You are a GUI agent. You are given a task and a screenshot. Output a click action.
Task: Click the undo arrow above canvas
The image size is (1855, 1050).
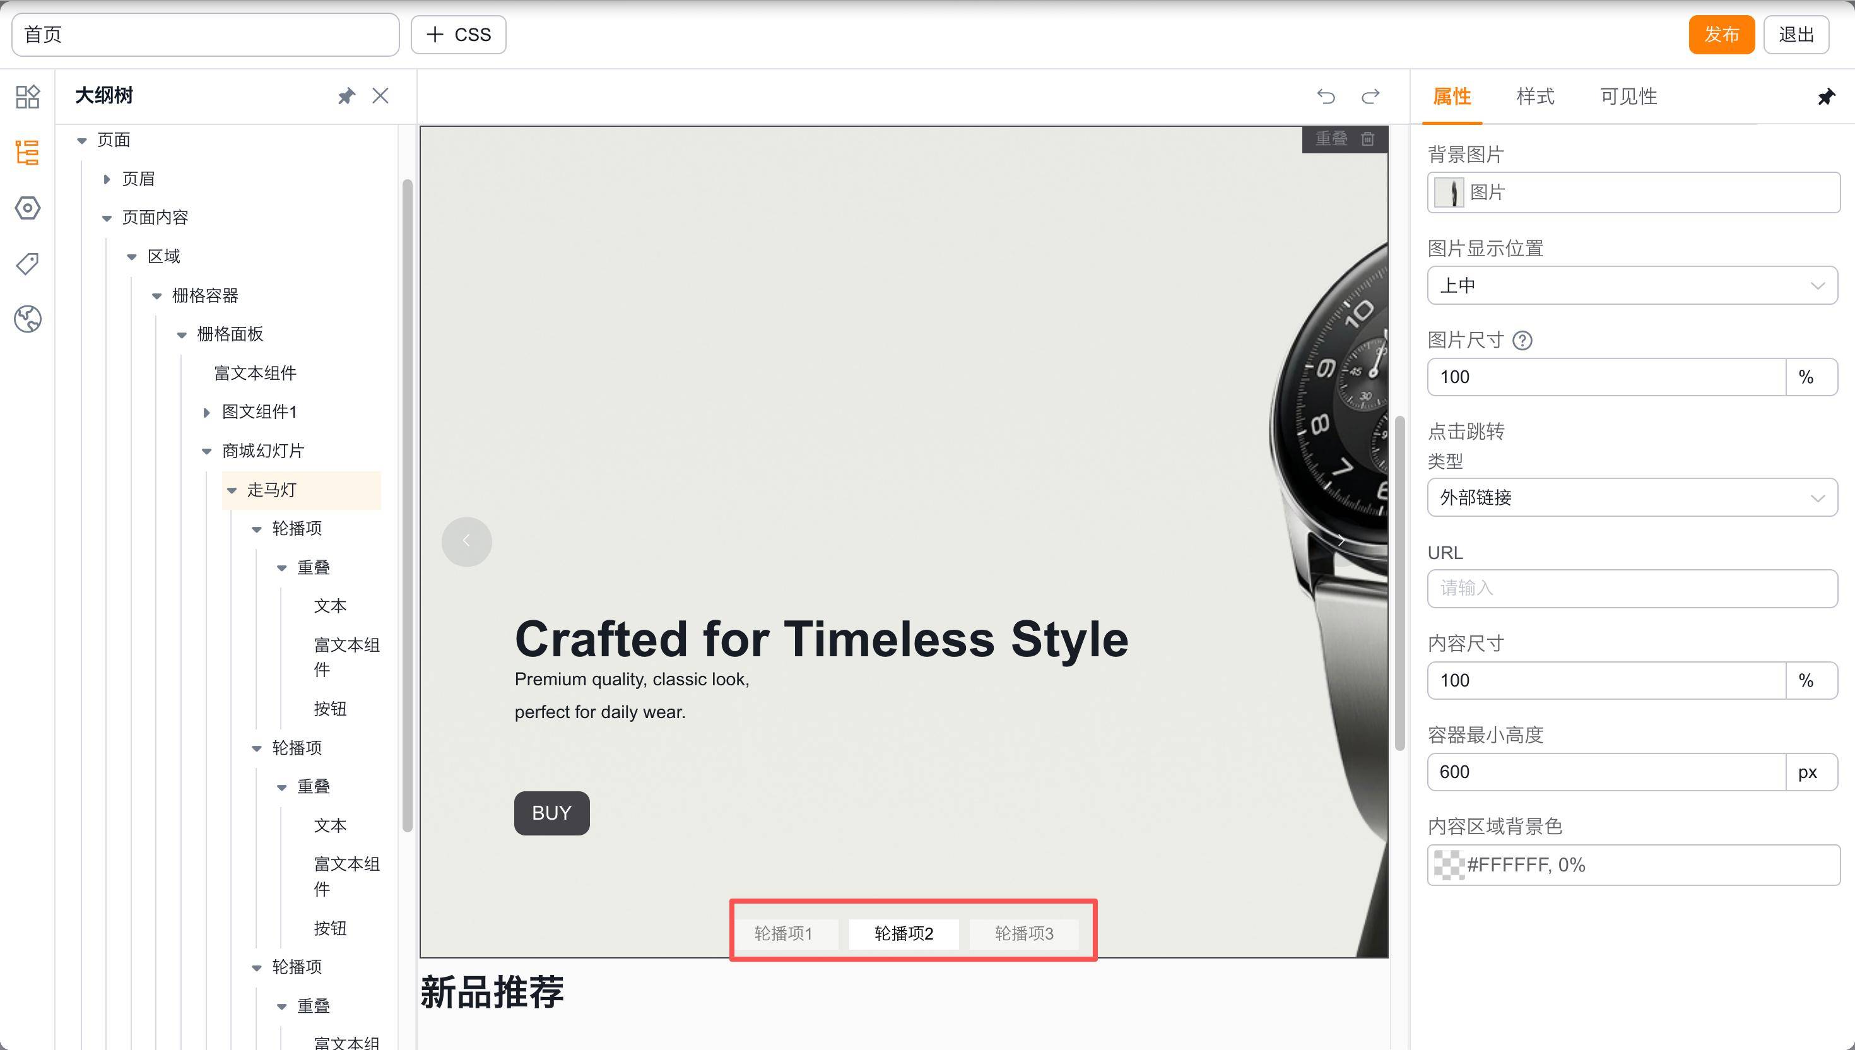(1325, 96)
